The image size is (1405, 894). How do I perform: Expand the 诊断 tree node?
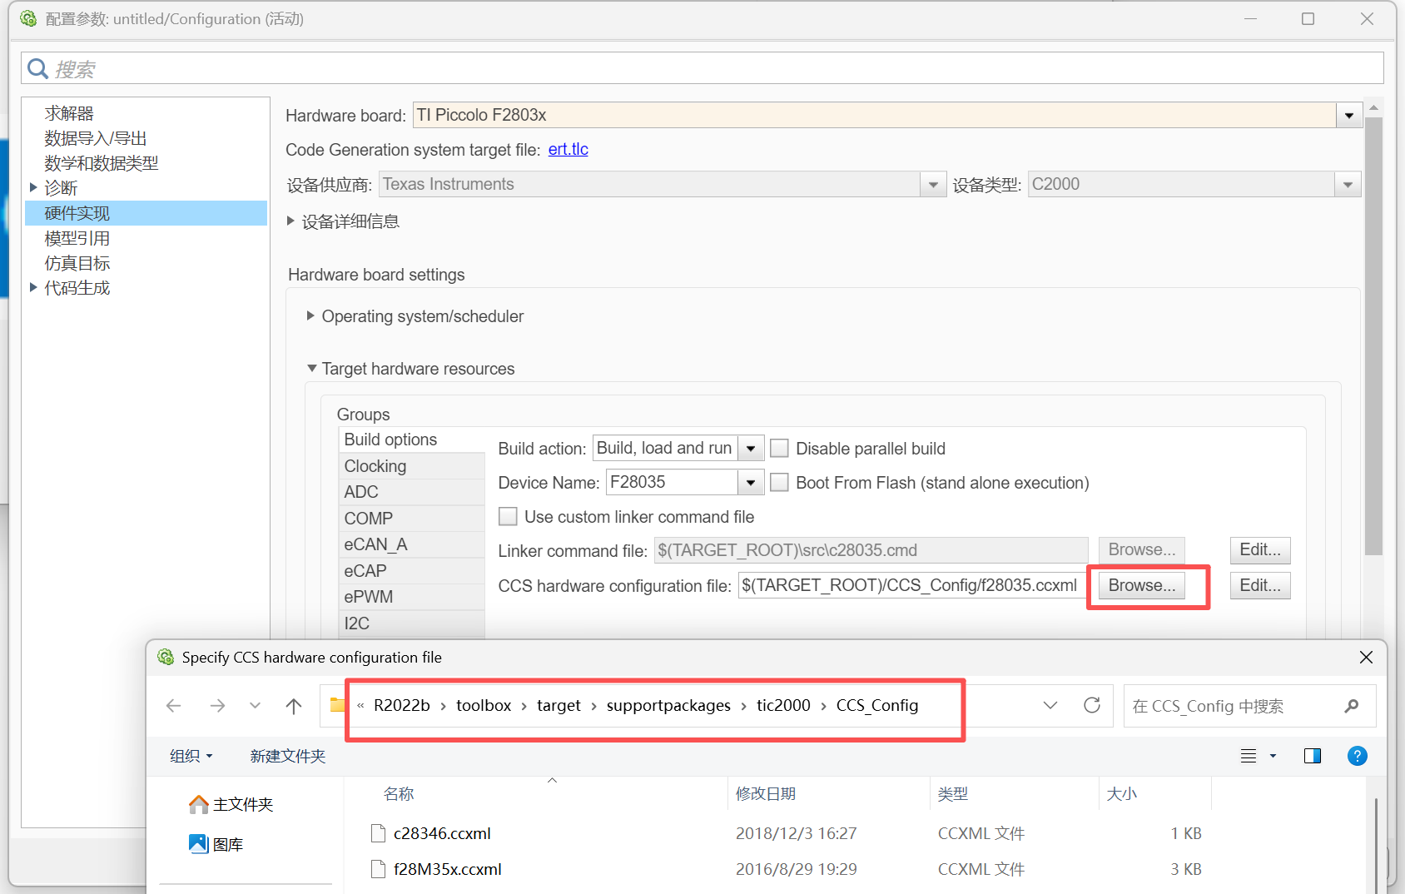pyautogui.click(x=33, y=188)
